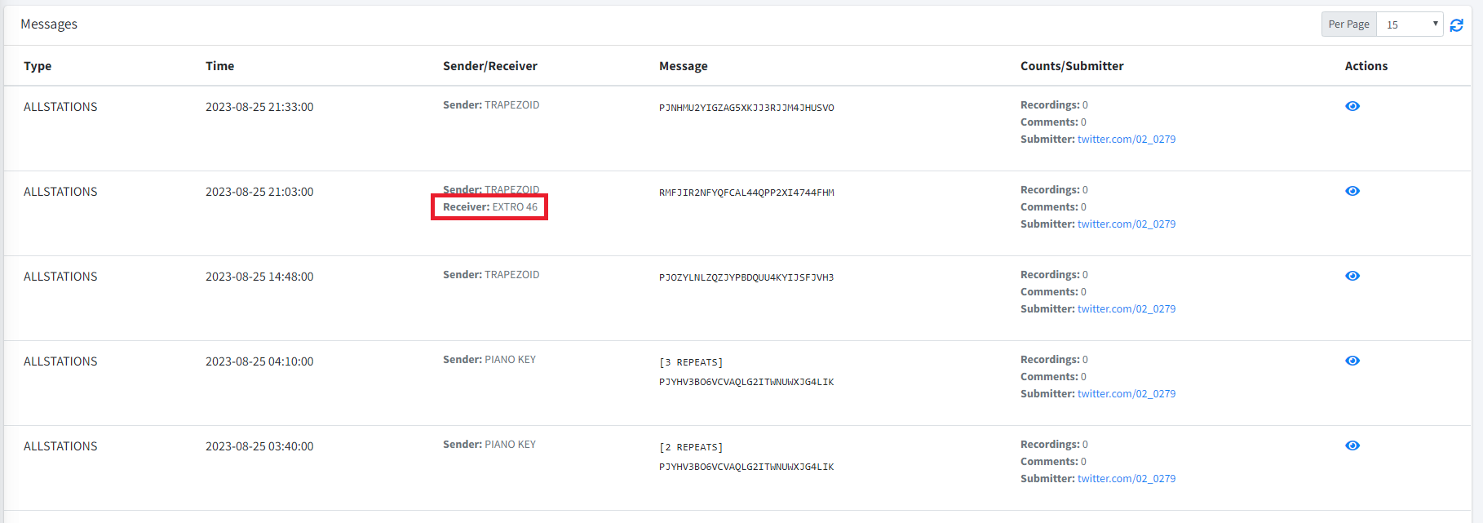Screen dimensions: 1483x523
Task: Click timestamp 2023-08-25 03:40:00
Action: [x=259, y=446]
